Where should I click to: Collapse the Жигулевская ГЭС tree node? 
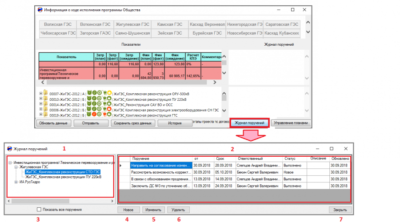point(16,167)
